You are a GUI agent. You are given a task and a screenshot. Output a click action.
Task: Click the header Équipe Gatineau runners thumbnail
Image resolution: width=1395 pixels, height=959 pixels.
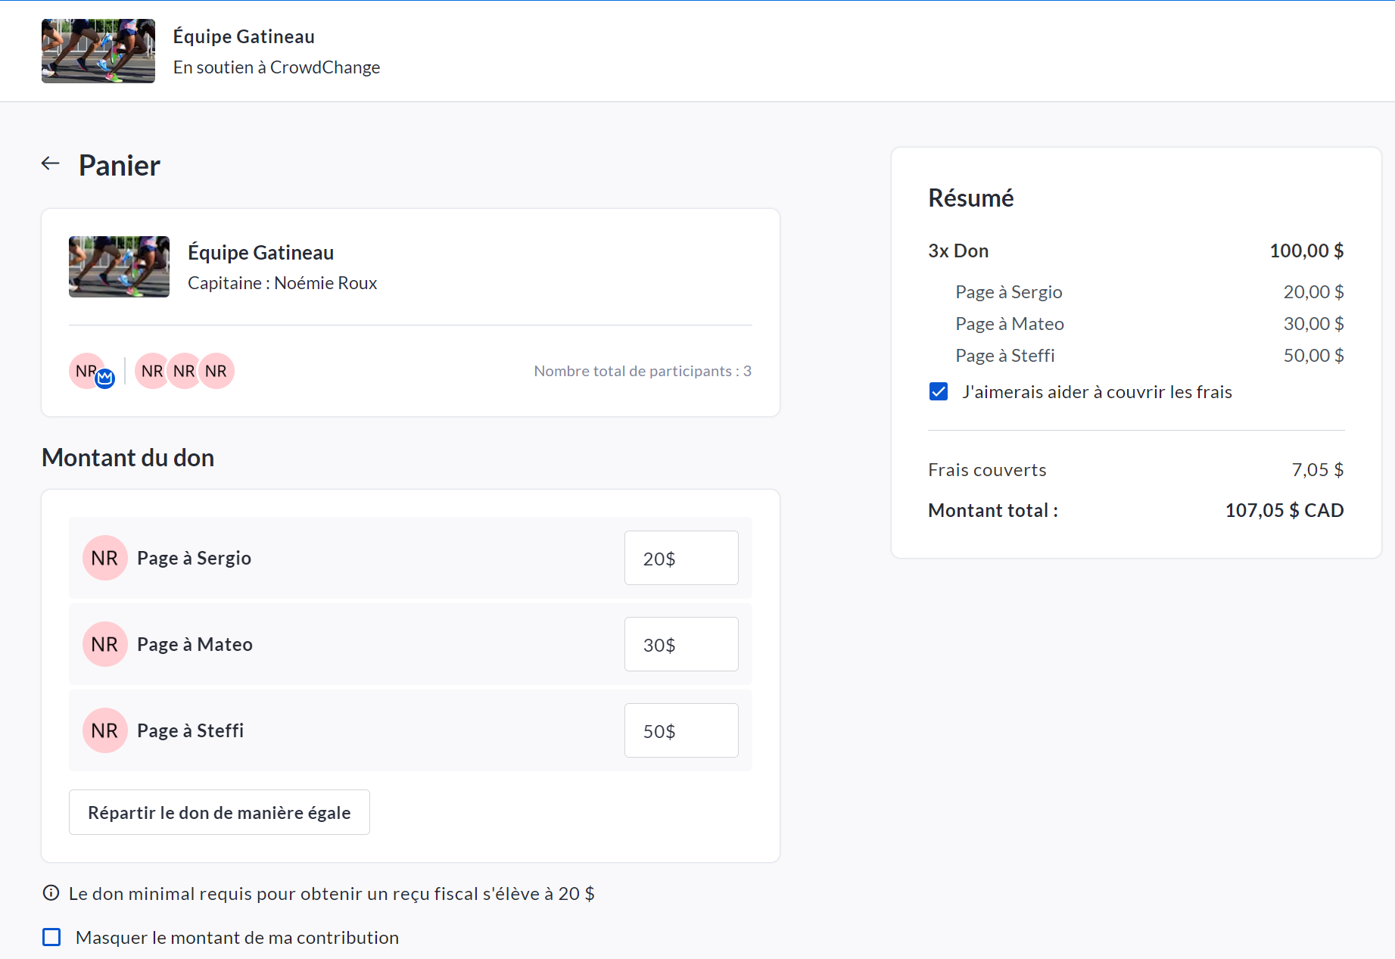tap(98, 51)
